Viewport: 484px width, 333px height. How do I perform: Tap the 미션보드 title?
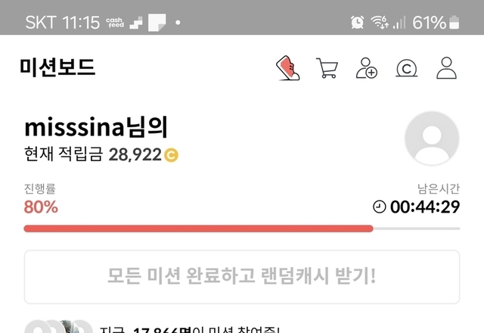57,67
